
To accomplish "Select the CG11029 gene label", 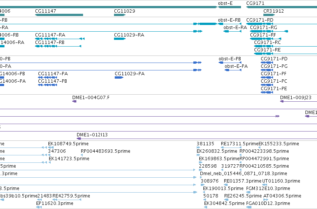I will click(x=124, y=11).
